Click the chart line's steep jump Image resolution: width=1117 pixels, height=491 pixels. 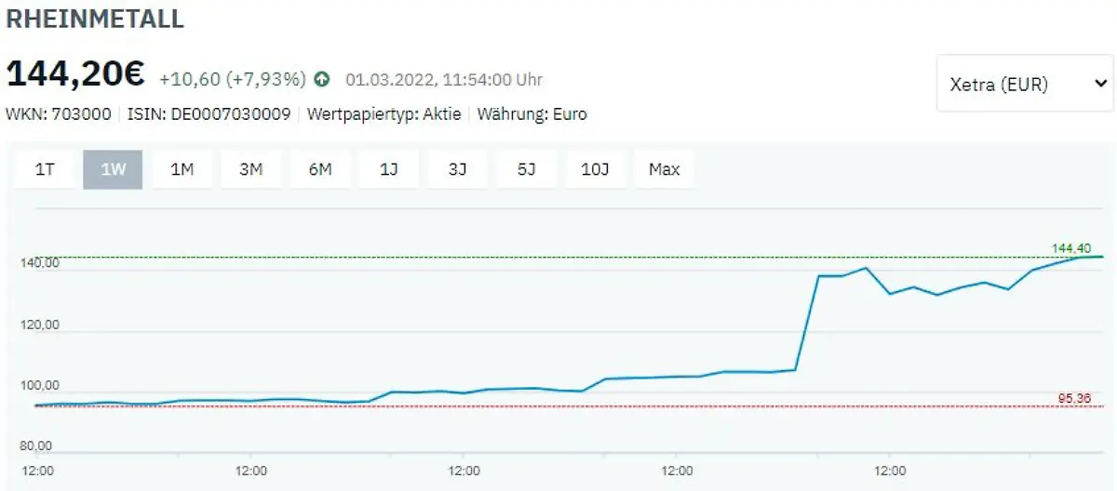click(807, 324)
